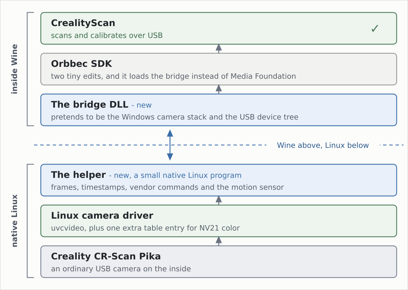Select the "CrealityScan" title
Screen dimensions: 408x290
click(83, 23)
